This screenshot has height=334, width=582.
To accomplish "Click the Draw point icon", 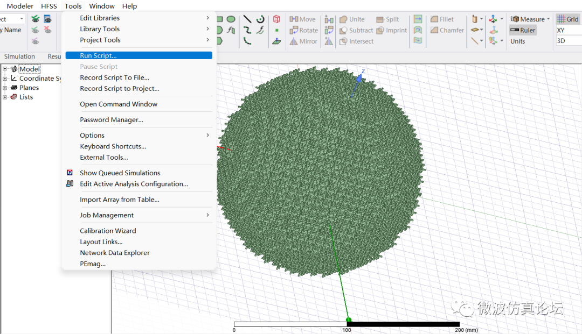I will 276,30.
